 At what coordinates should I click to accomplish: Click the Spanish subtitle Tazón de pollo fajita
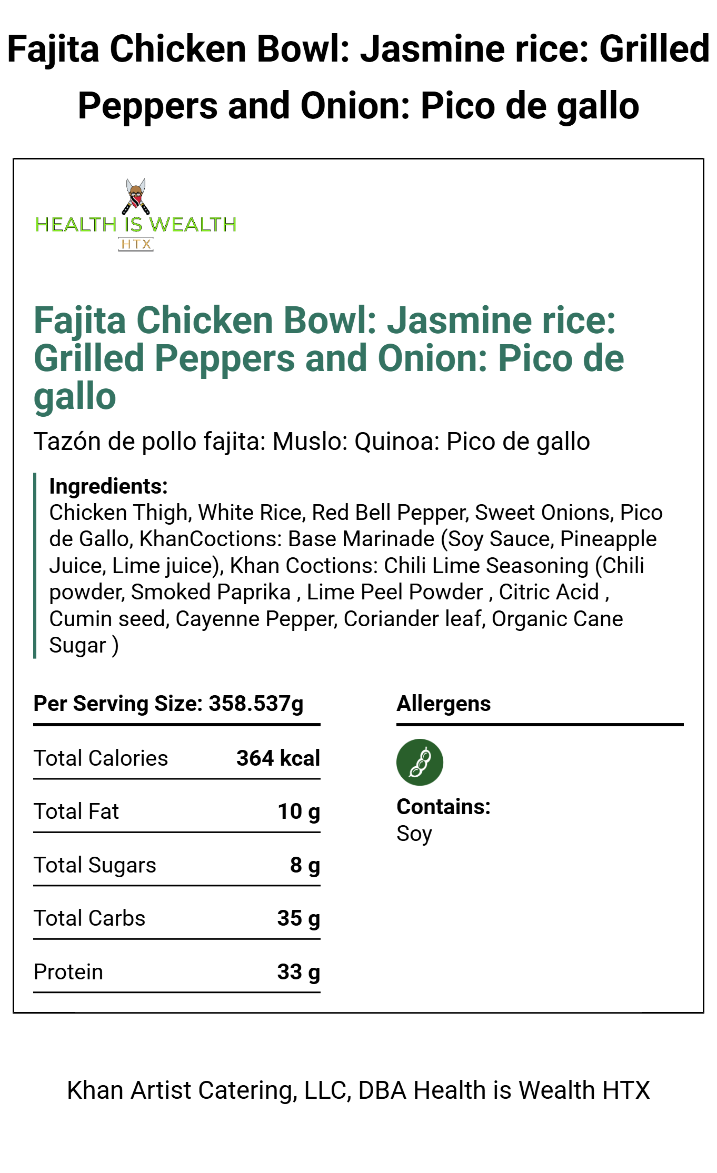pos(312,441)
